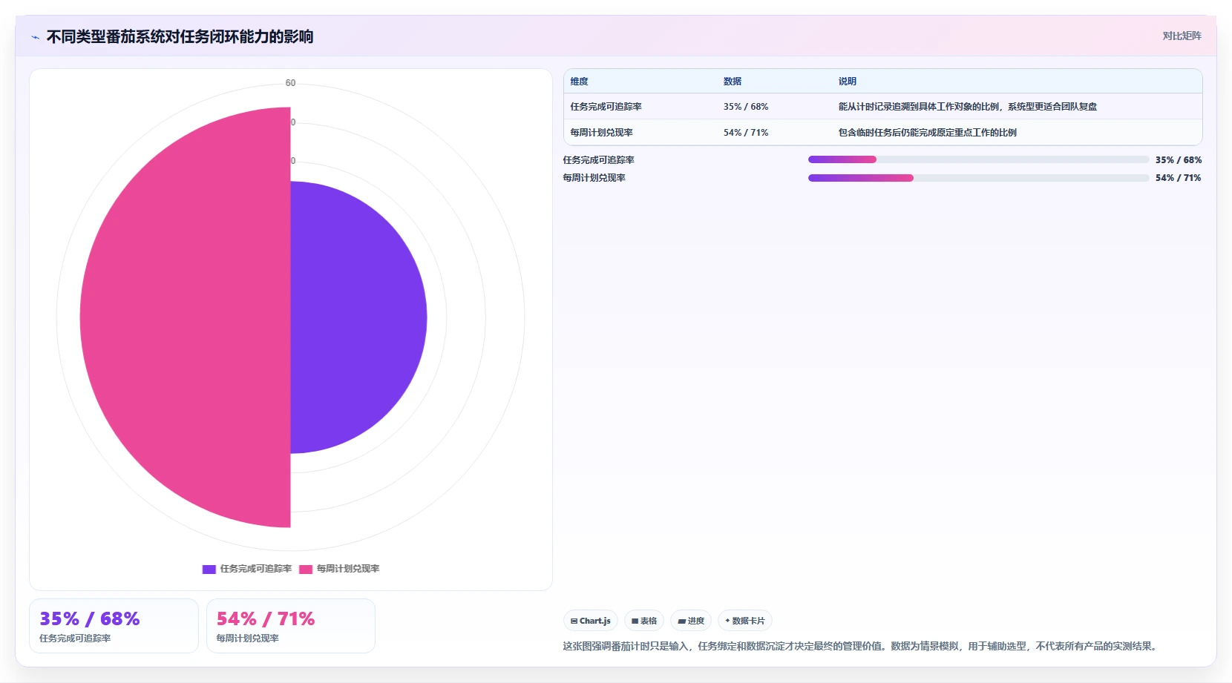Viewport: 1232px width, 683px height.
Task: Click the 35% / 68% table cell
Action: coord(746,107)
